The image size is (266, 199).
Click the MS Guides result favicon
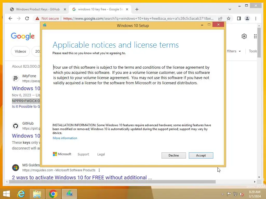(15, 168)
